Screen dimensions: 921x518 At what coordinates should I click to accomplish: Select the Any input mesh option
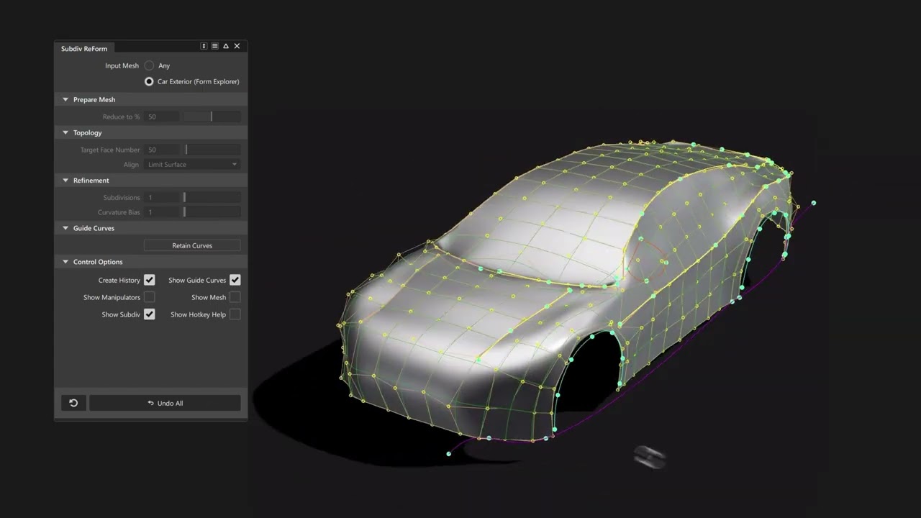(x=149, y=65)
